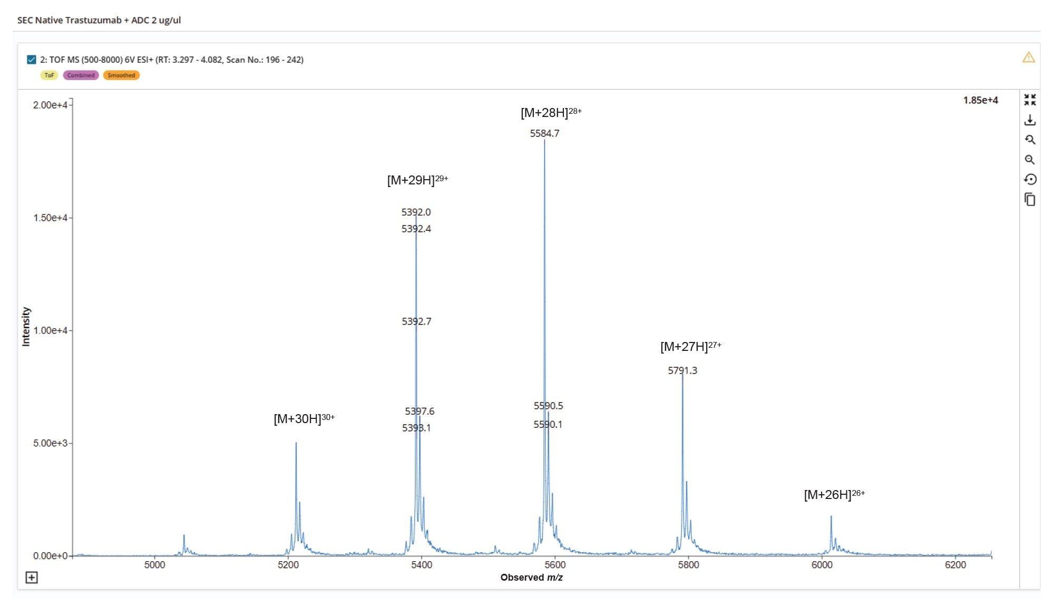Screen dimensions: 1054x607
Task: Download the displayed spectrum
Action: point(1029,120)
